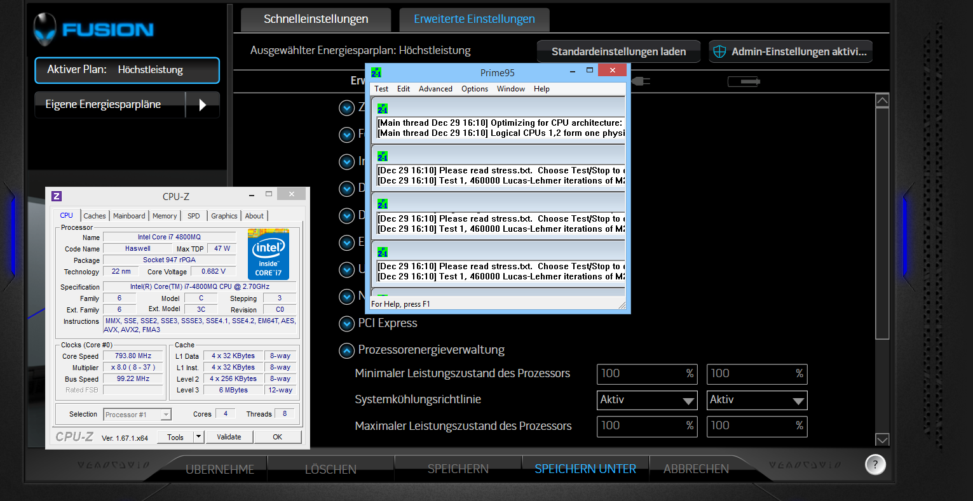The height and width of the screenshot is (501, 973).
Task: Expand the section starting with Z
Action: click(x=346, y=108)
